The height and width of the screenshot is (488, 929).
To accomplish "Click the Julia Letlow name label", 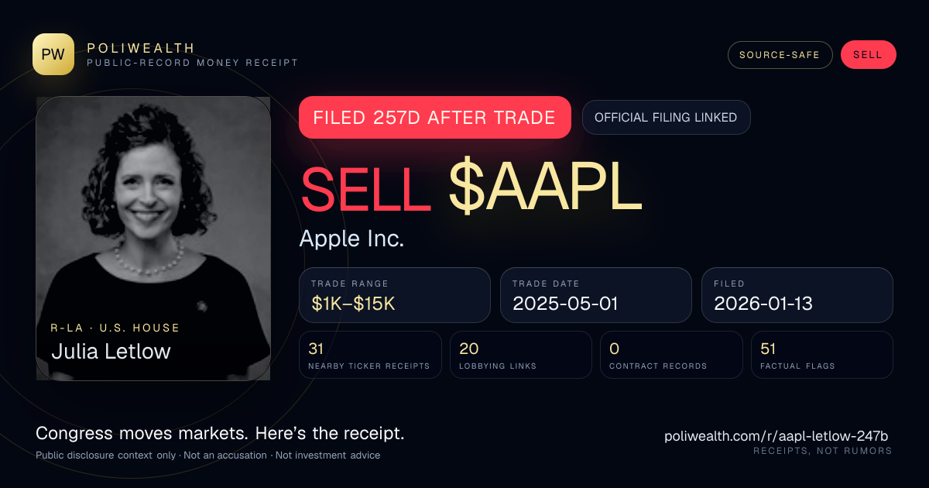I will click(111, 352).
